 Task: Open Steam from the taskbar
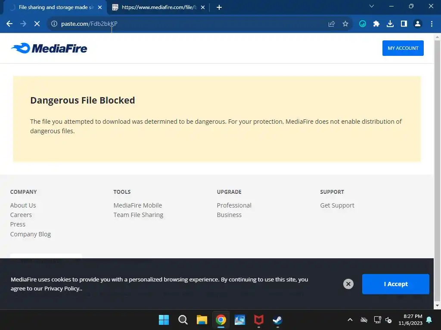278,320
